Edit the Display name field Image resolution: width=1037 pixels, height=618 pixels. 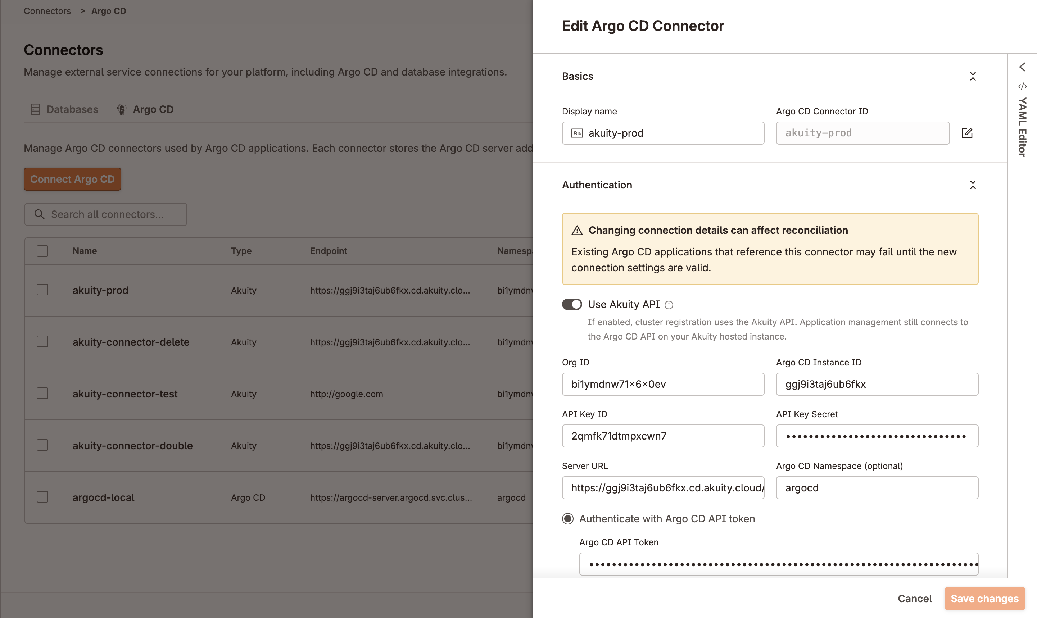click(x=663, y=133)
